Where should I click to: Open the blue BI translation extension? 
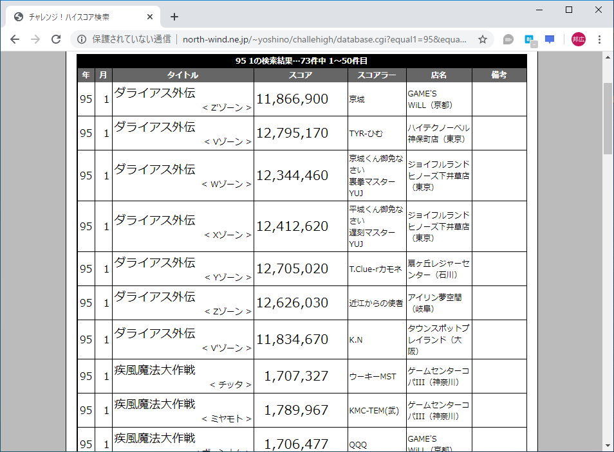(528, 39)
